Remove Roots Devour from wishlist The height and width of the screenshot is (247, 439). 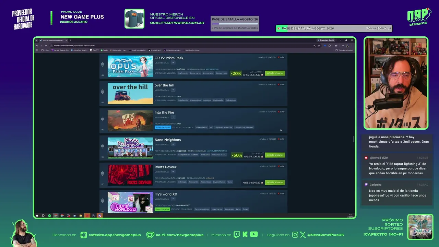click(281, 166)
